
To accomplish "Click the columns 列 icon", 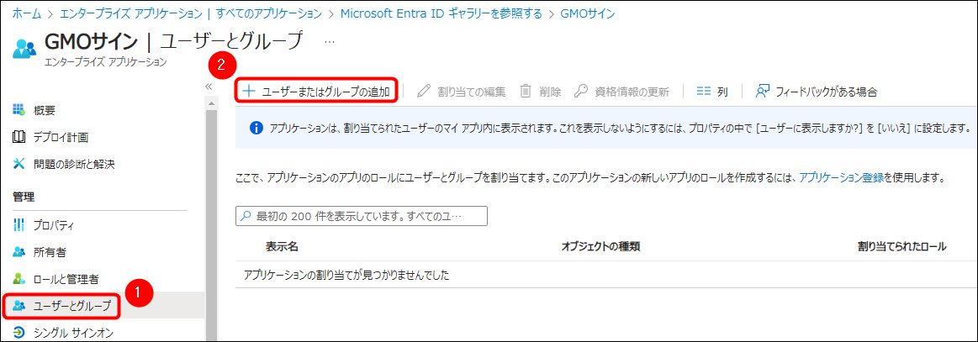I will coord(704,92).
